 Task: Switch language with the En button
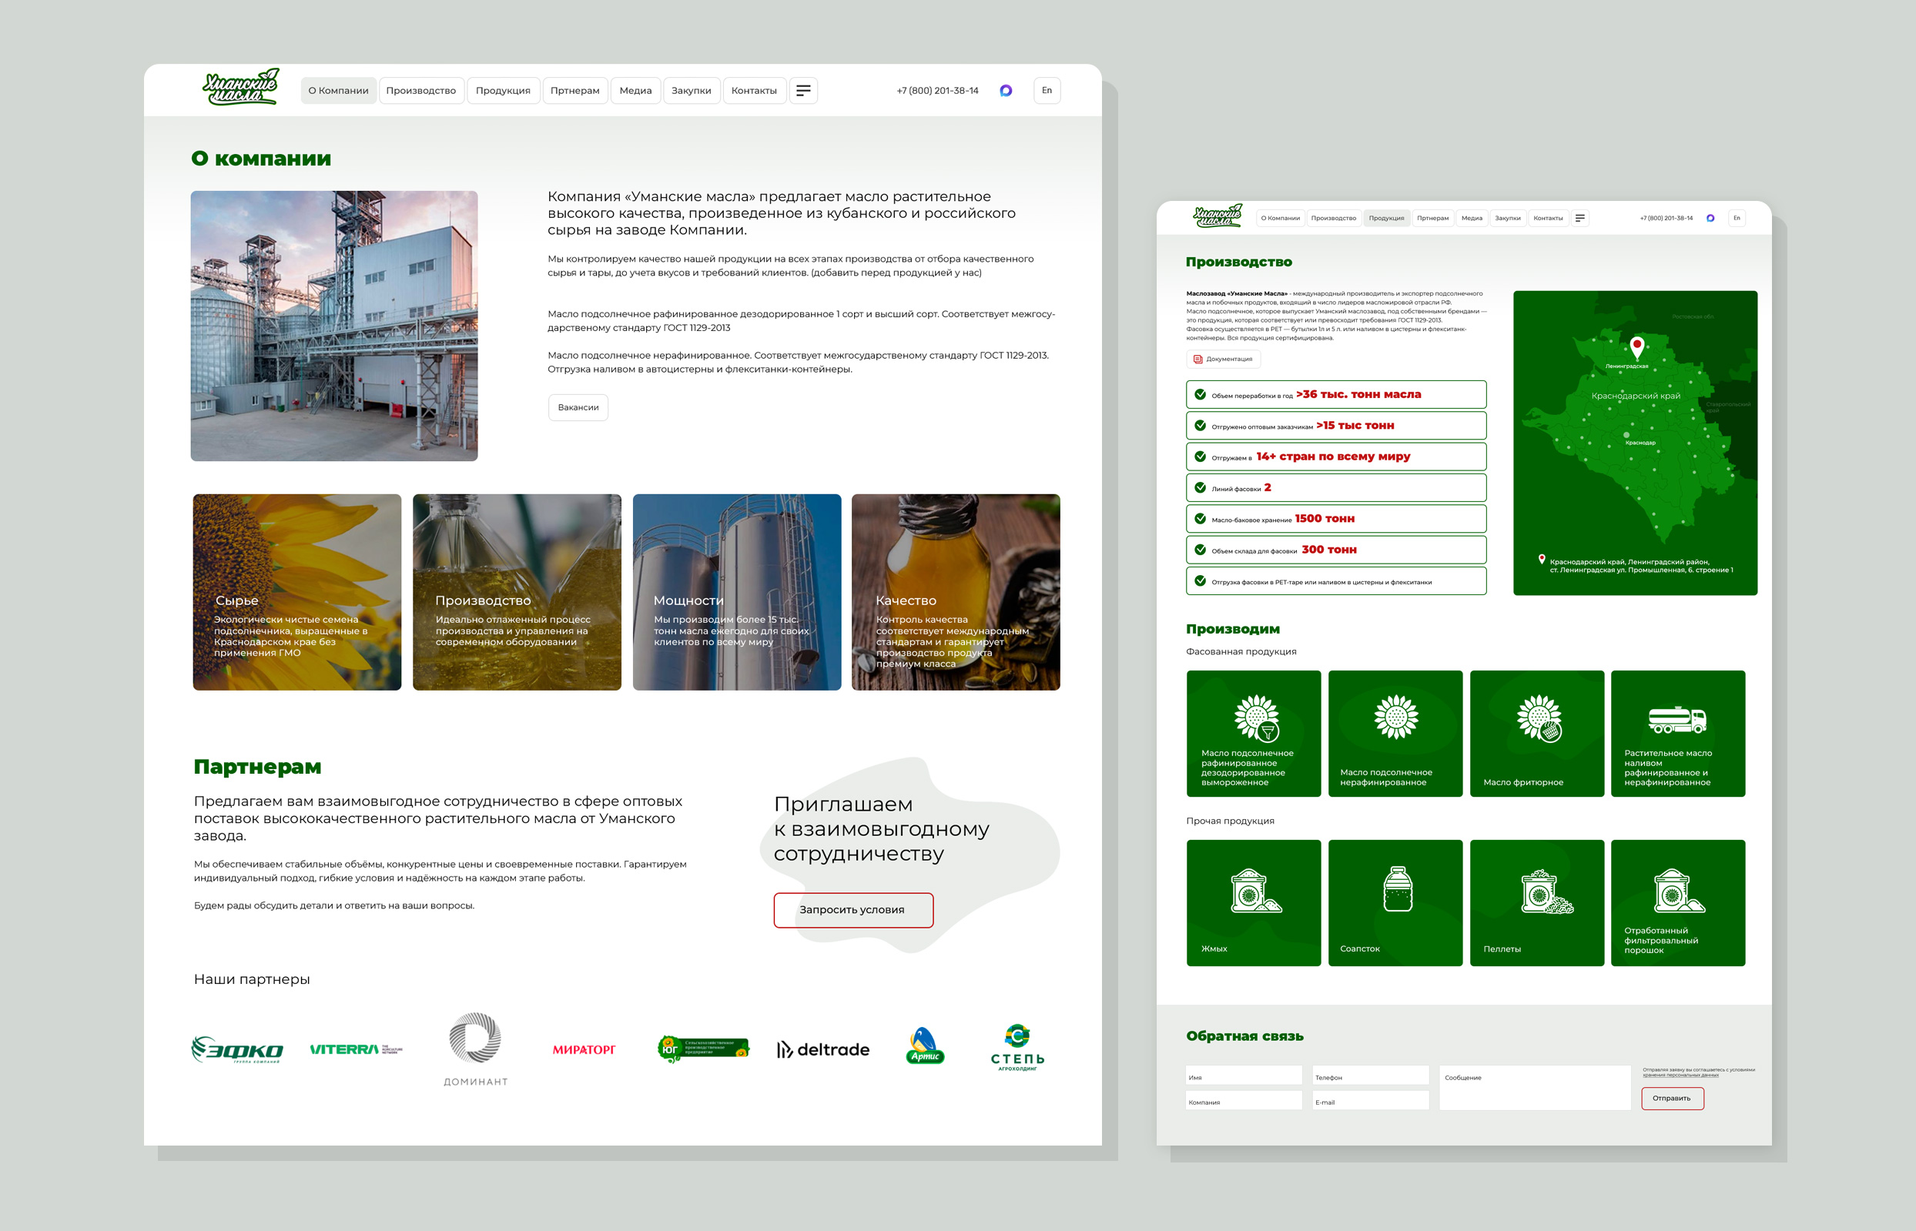coord(1046,90)
